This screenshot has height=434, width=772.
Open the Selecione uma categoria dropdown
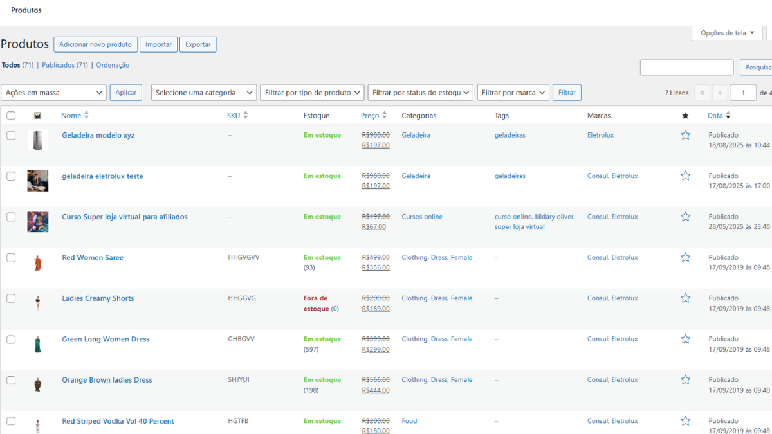tap(203, 92)
